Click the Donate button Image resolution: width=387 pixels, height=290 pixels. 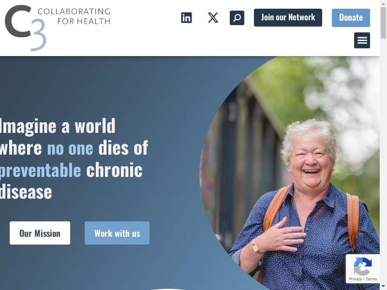[x=351, y=18]
